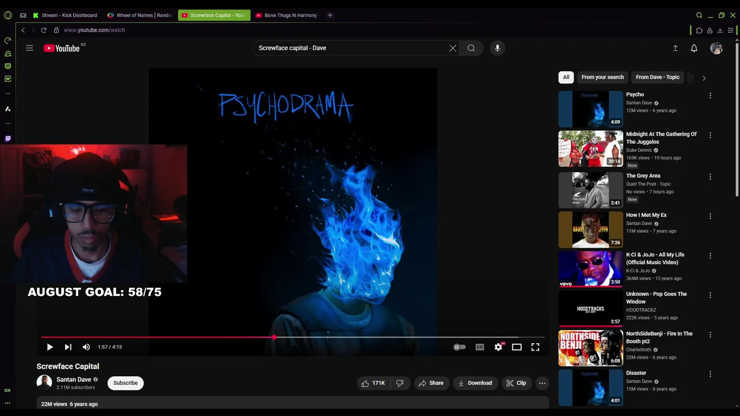Search with voice microphone button
740x416 pixels.
pos(497,48)
